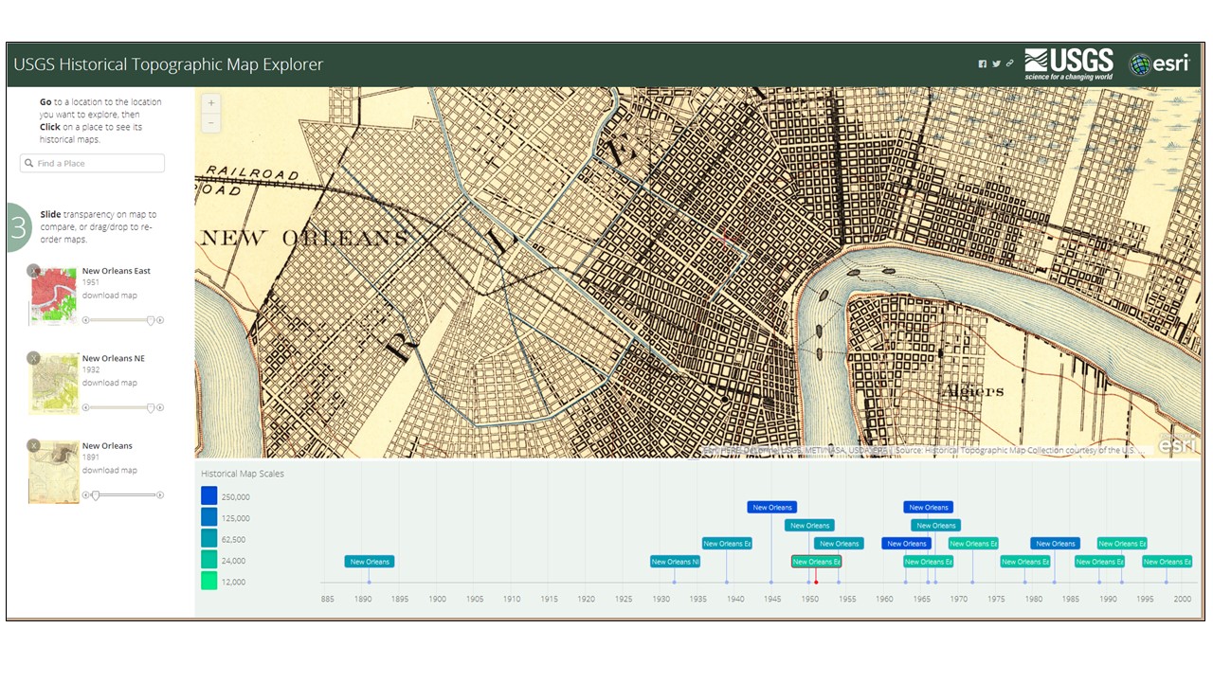
Task: Click the 'Historical Map Scales' legend title
Action: (x=243, y=474)
